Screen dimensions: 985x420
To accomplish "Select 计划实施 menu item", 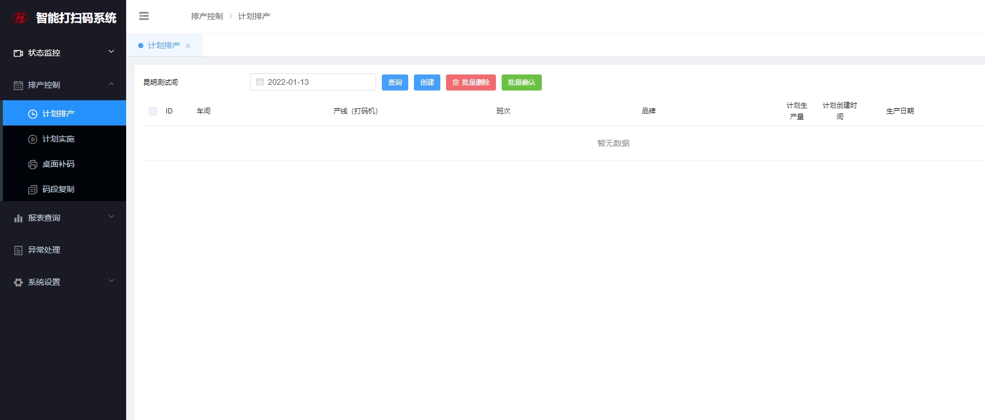I will tap(64, 139).
